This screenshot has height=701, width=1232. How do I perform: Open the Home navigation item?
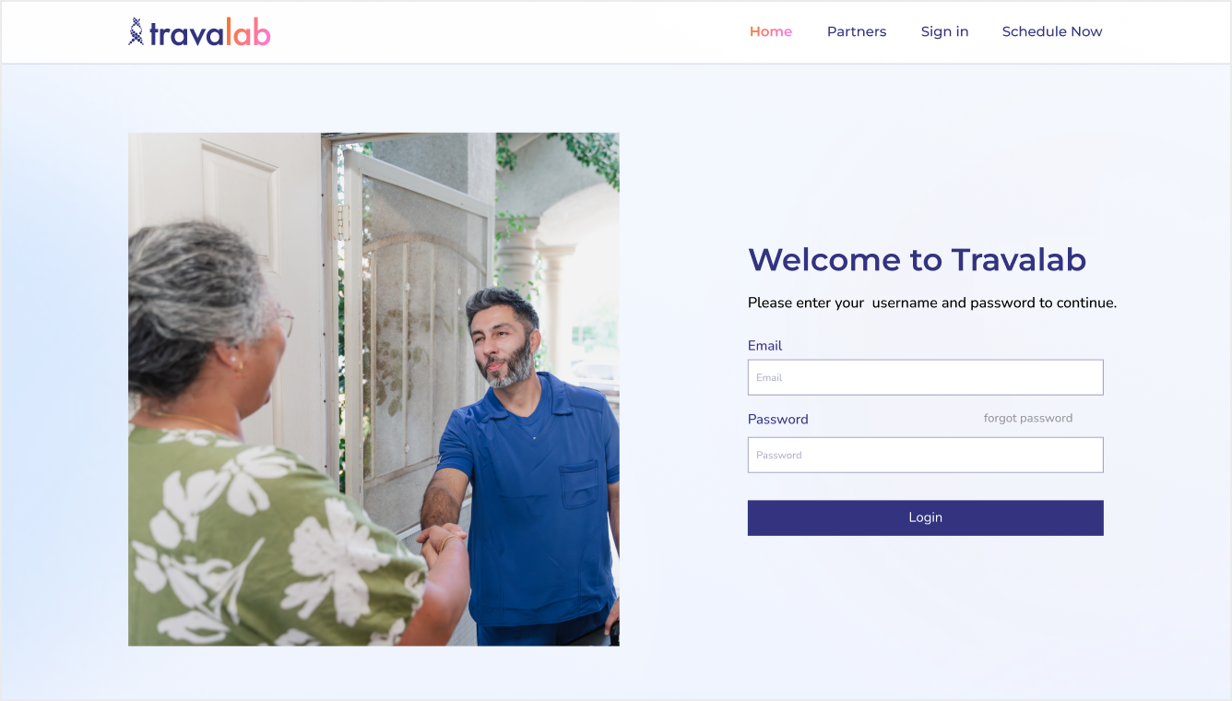[x=771, y=31]
